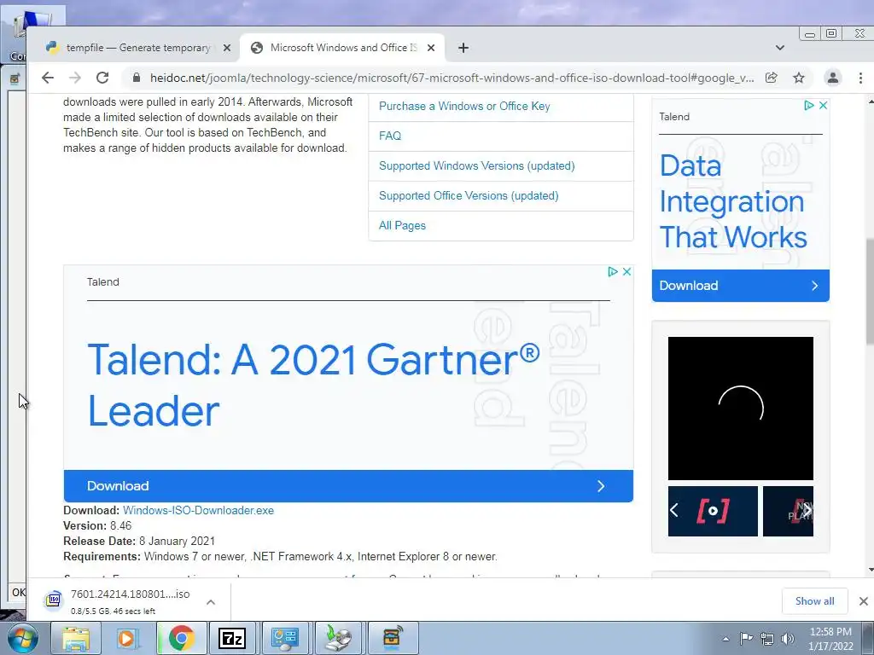The image size is (874, 655).
Task: Reload the heidoc.net page
Action: tap(102, 78)
